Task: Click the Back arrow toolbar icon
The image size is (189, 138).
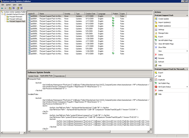Action: [2, 8]
